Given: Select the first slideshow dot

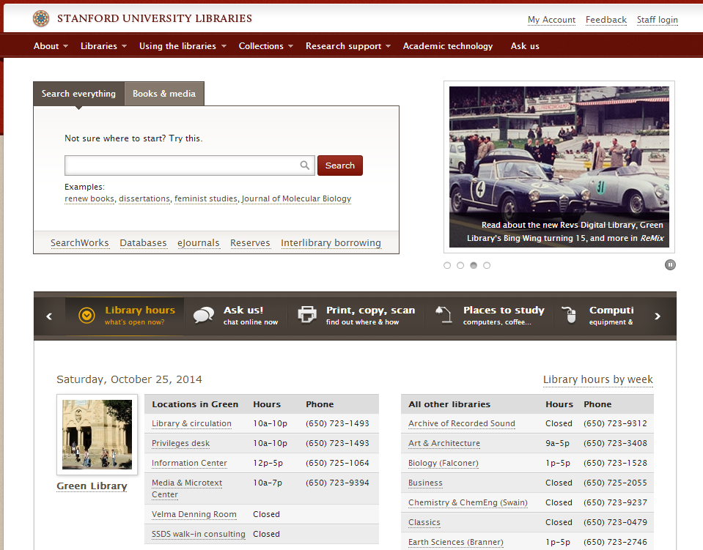Looking at the screenshot, I should (447, 265).
